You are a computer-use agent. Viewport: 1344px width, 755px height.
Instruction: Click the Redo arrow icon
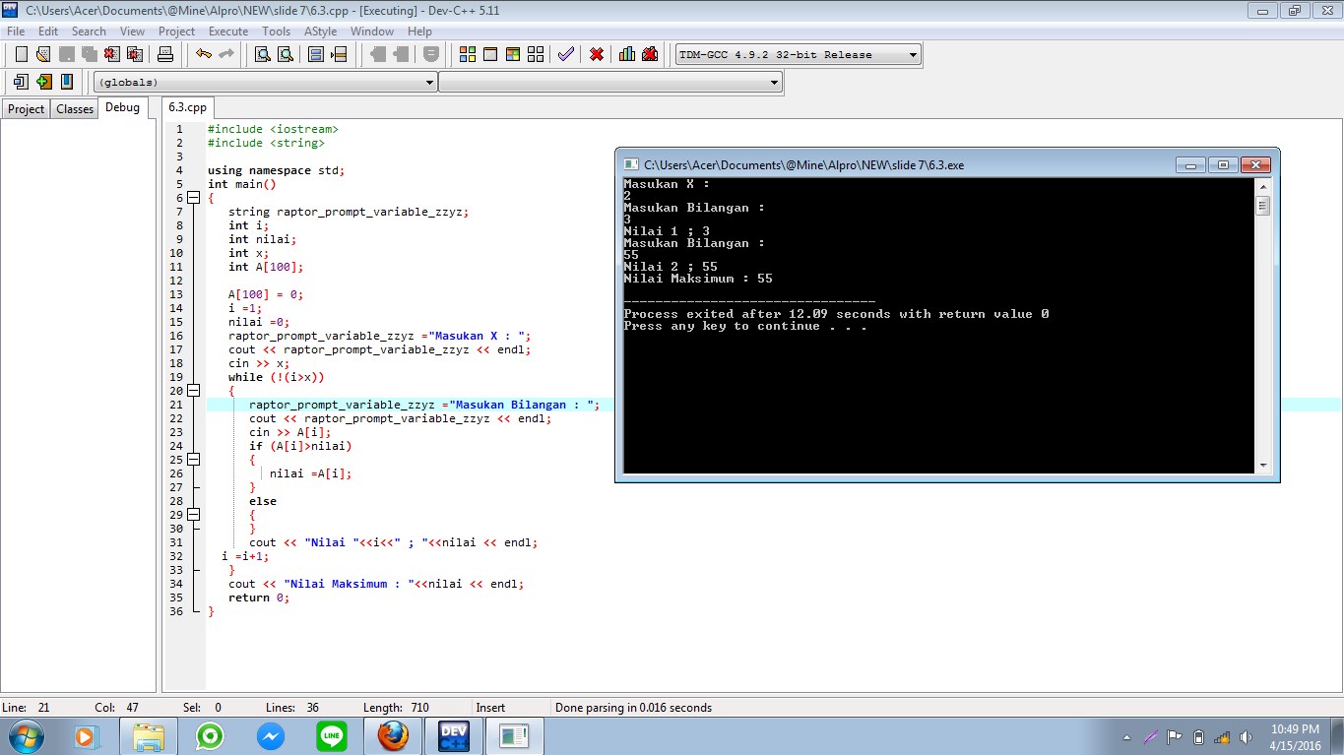[226, 54]
